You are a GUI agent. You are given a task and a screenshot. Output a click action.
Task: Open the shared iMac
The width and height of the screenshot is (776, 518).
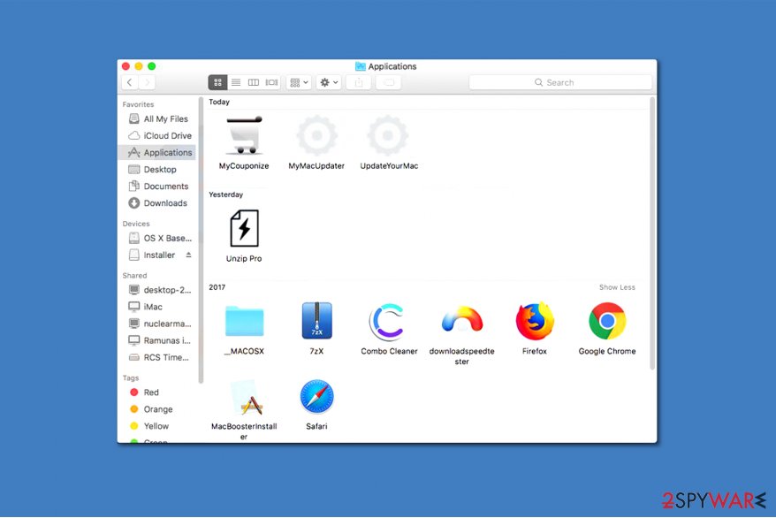[x=158, y=307]
